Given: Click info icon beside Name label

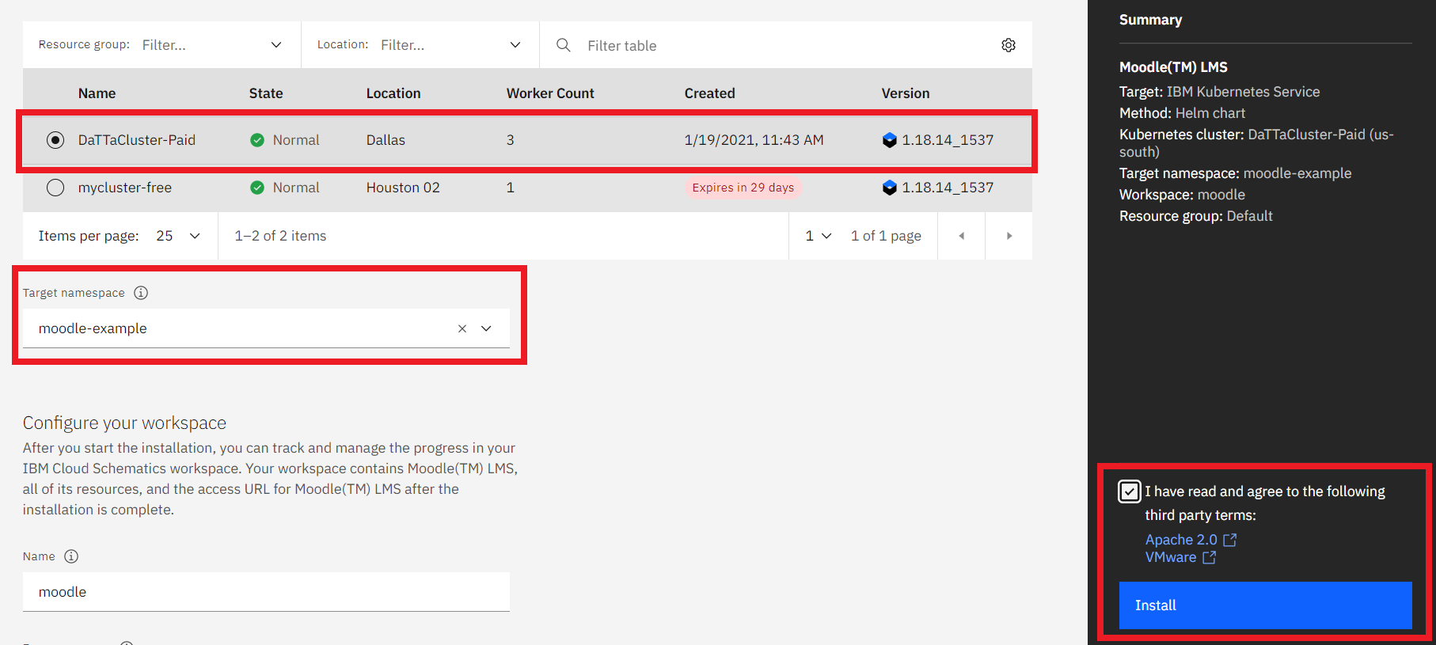Looking at the screenshot, I should click(x=71, y=556).
